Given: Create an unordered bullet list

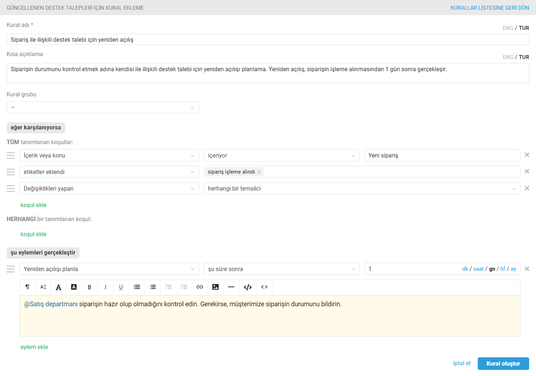Looking at the screenshot, I should (137, 287).
